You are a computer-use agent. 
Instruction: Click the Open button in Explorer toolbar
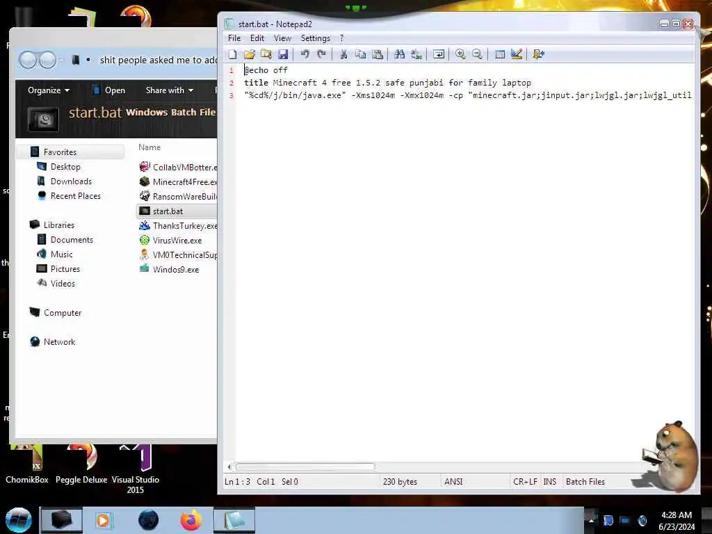tap(109, 90)
